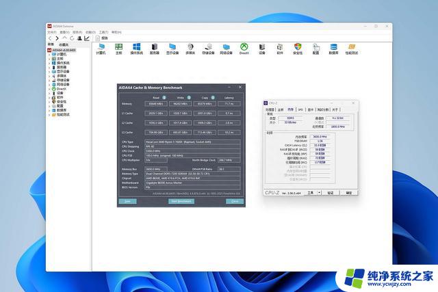Open the Help menu in AIDA64
Screen dimensions: 438x292
click(x=116, y=32)
